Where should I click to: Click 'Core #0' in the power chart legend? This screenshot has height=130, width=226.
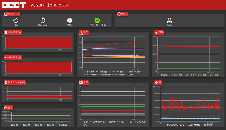point(178,75)
